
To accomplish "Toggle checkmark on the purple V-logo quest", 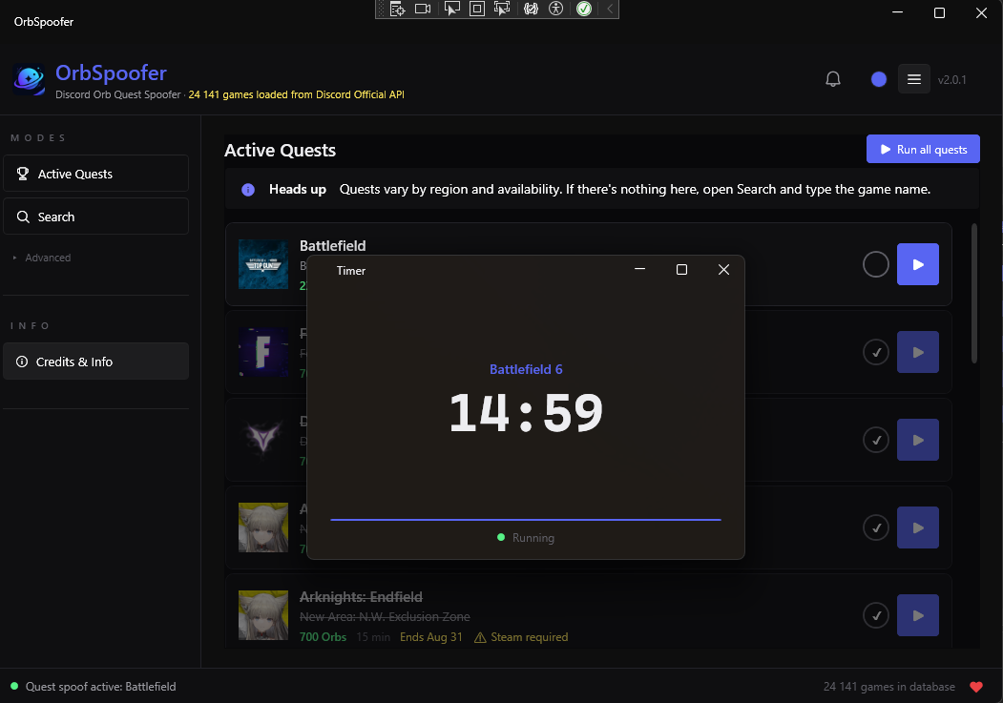I will click(876, 440).
